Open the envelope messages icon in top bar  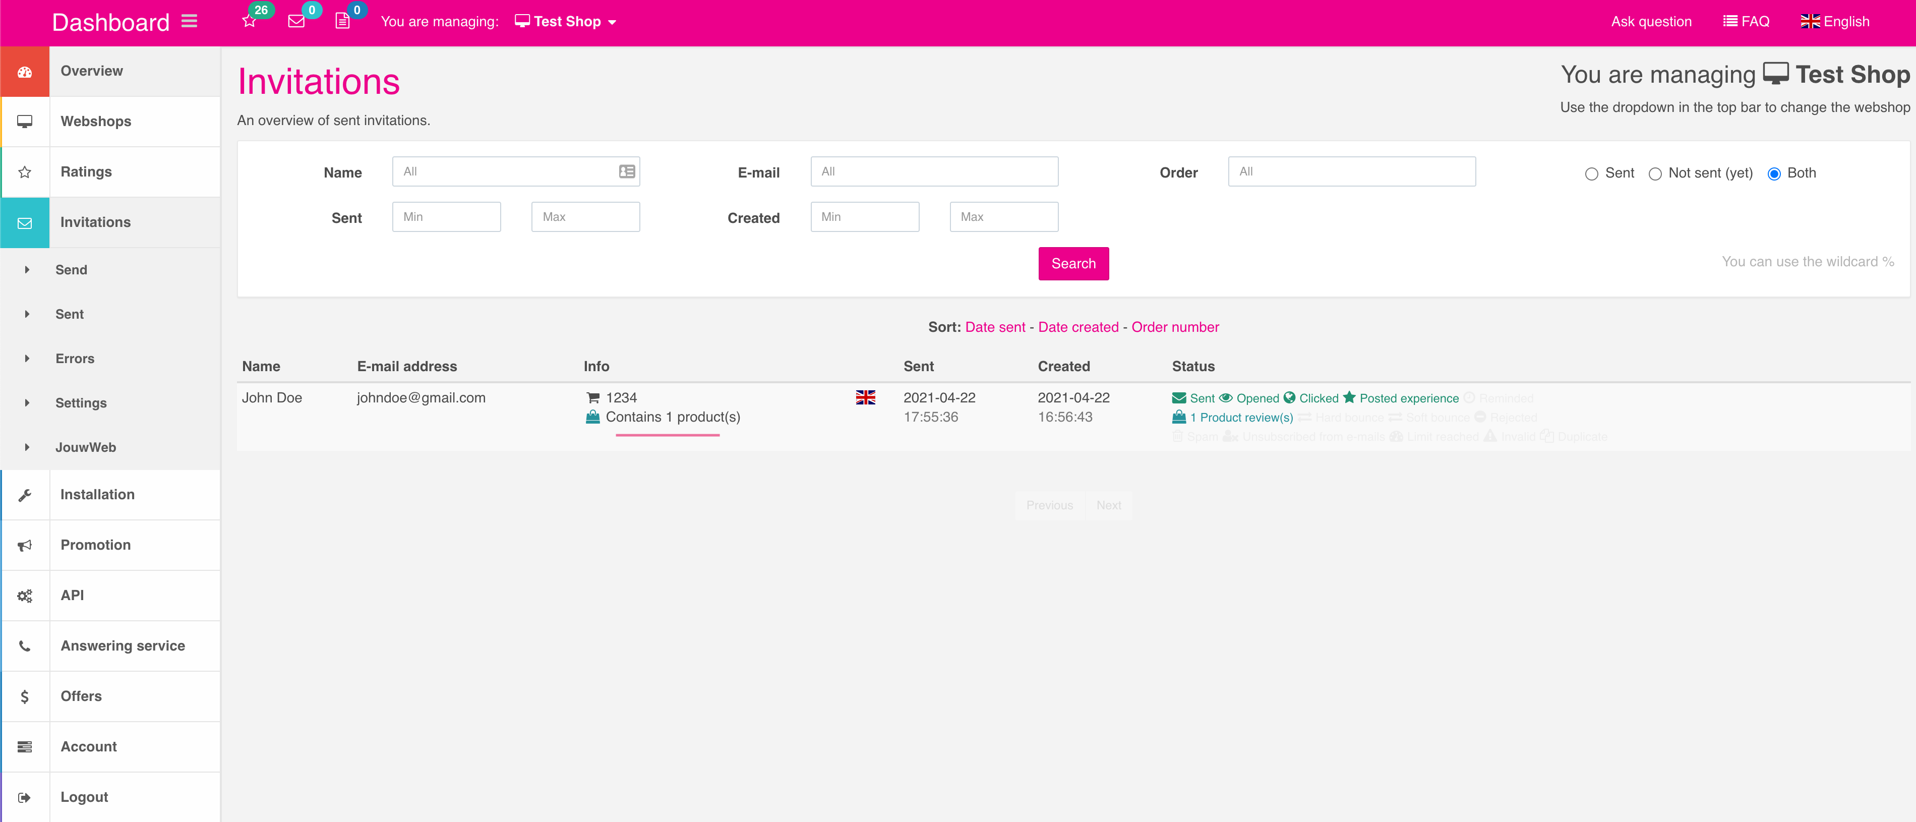point(296,22)
